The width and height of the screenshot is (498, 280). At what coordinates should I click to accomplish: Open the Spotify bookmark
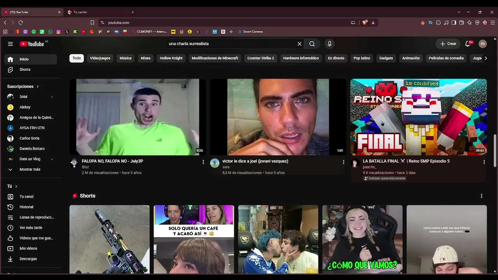[34, 31]
